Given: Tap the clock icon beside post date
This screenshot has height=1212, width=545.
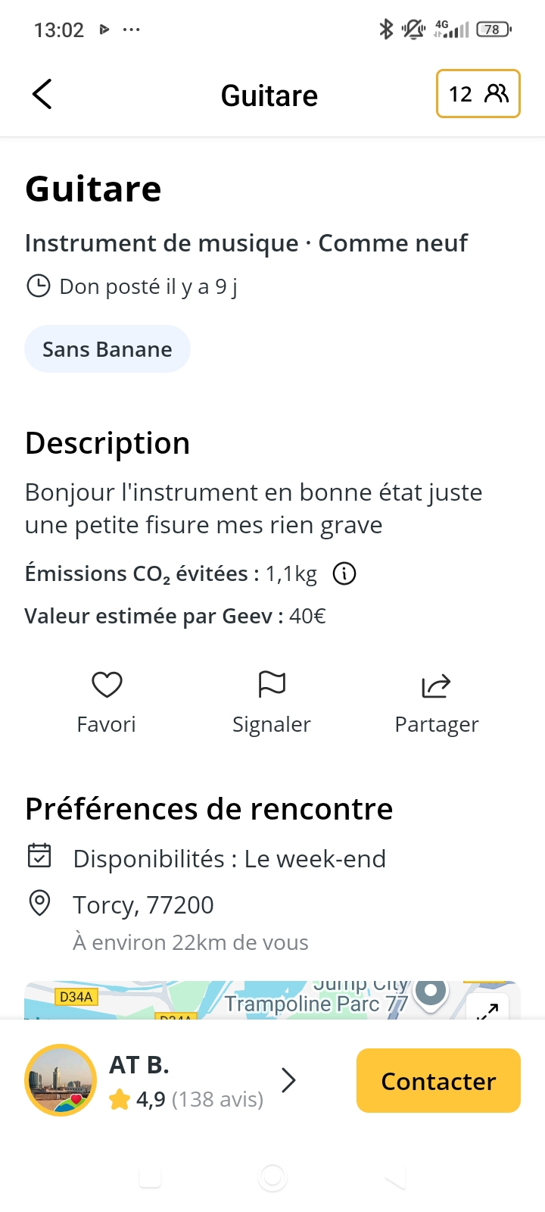Looking at the screenshot, I should coord(38,286).
